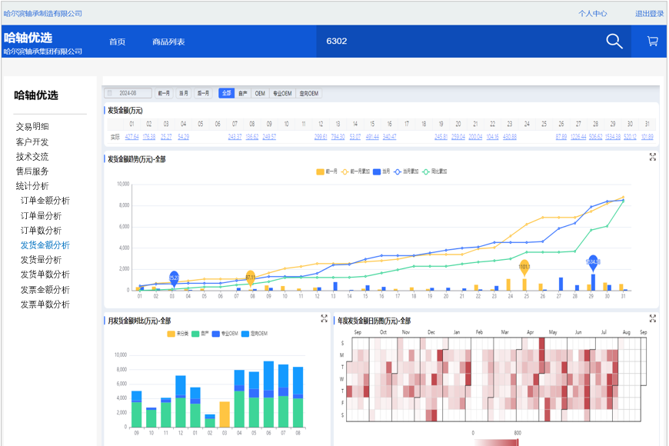Toggle the 未分类 legend in monthly chart
The width and height of the screenshot is (669, 446).
click(178, 334)
